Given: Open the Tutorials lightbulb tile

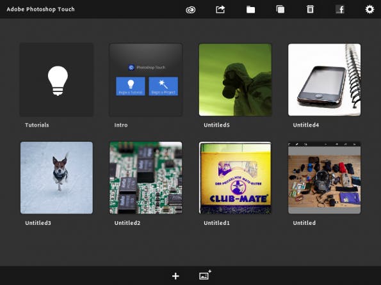Looking at the screenshot, I should [56, 80].
